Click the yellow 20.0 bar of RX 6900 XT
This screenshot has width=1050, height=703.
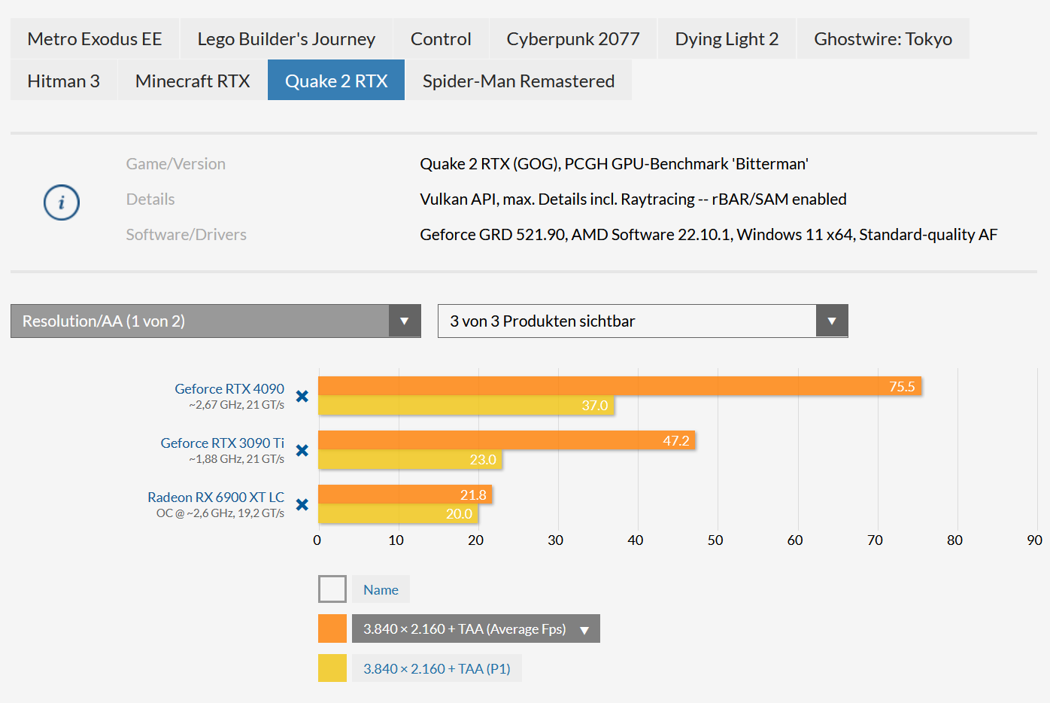click(398, 513)
